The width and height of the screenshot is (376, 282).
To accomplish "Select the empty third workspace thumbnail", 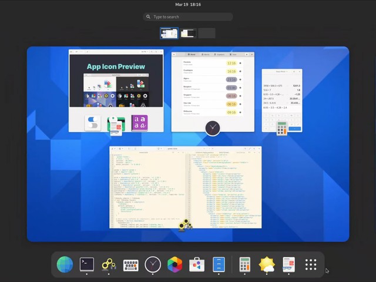I will tap(207, 33).
